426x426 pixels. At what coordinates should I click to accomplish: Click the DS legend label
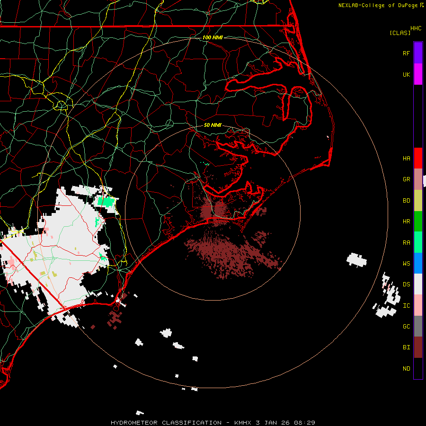pyautogui.click(x=406, y=284)
